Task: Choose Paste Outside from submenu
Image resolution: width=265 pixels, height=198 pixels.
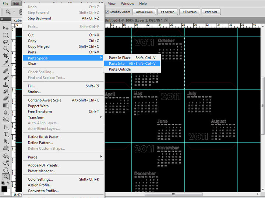Action: pyautogui.click(x=120, y=69)
